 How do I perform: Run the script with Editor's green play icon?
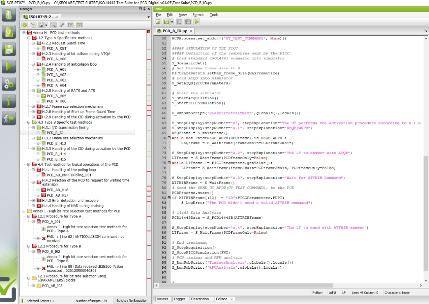click(197, 22)
